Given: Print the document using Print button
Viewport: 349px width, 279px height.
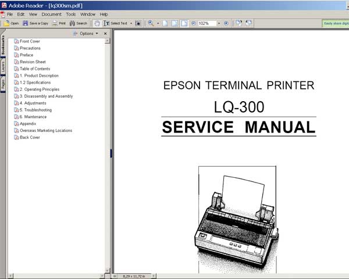Looking at the screenshot, I should (x=59, y=23).
